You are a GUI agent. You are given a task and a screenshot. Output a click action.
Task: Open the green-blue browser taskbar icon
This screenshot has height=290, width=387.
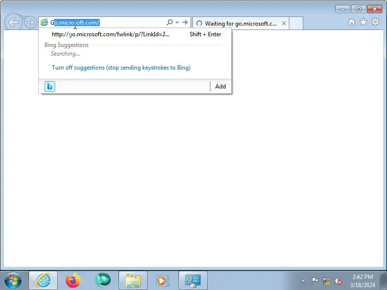[103, 280]
